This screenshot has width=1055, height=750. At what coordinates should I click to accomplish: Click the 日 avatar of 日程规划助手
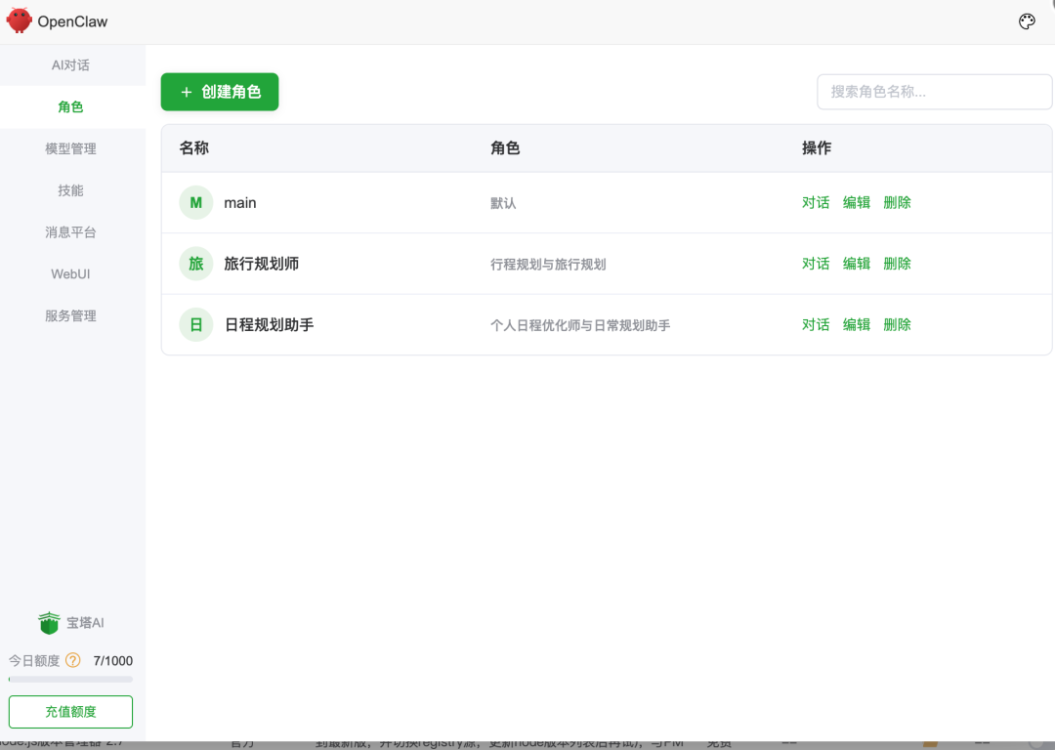[195, 324]
